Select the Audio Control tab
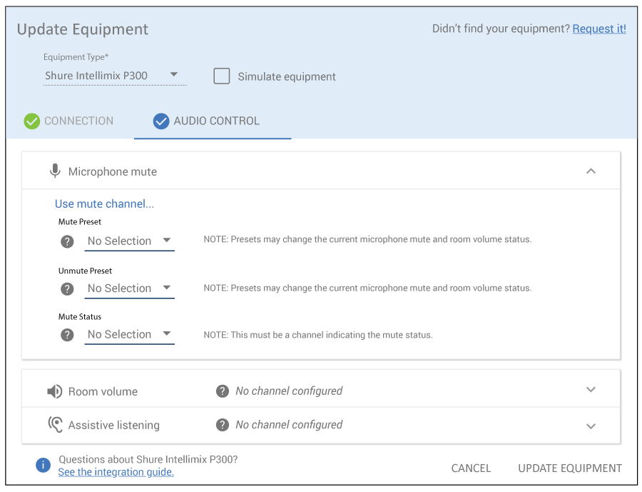The image size is (642, 492). pos(207,121)
